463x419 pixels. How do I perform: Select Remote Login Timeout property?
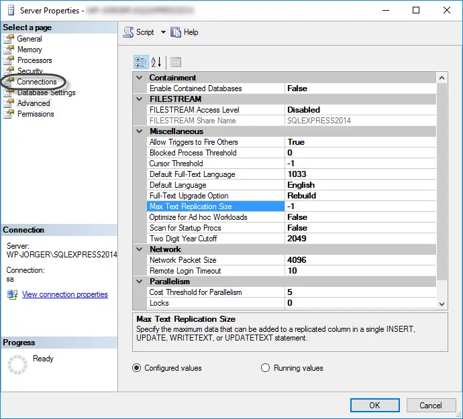point(215,271)
